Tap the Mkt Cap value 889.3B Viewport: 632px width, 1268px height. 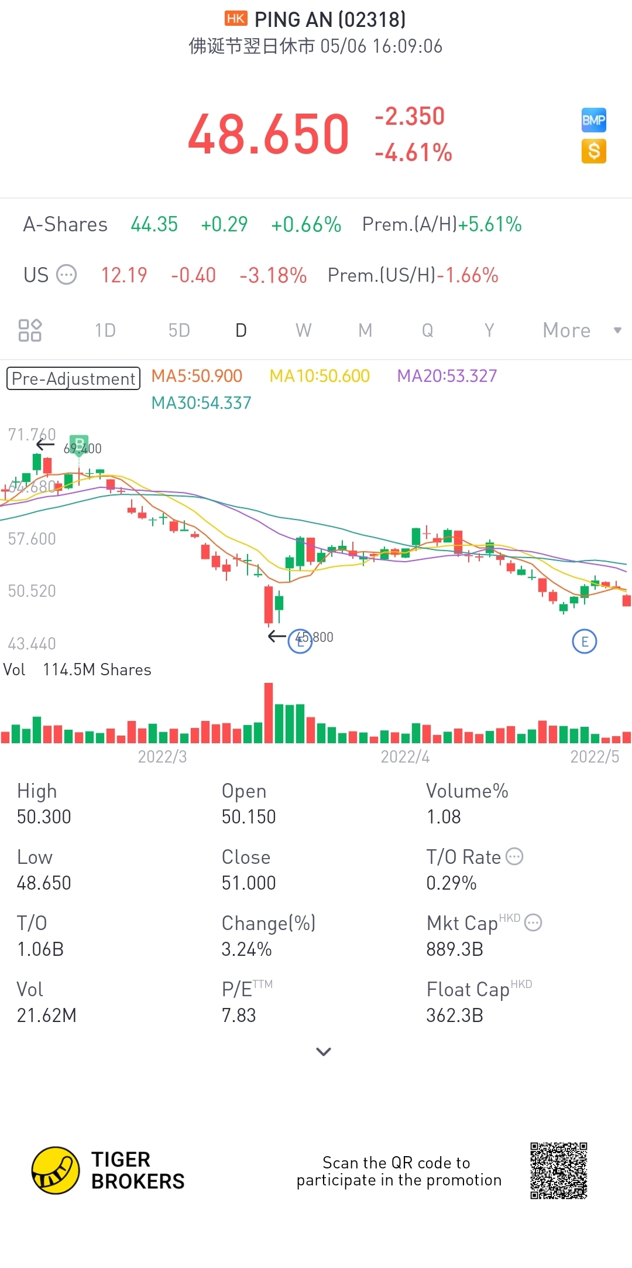pyautogui.click(x=455, y=949)
